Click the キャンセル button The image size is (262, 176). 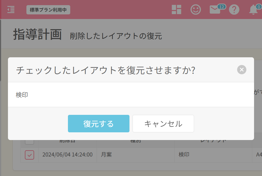(x=163, y=124)
